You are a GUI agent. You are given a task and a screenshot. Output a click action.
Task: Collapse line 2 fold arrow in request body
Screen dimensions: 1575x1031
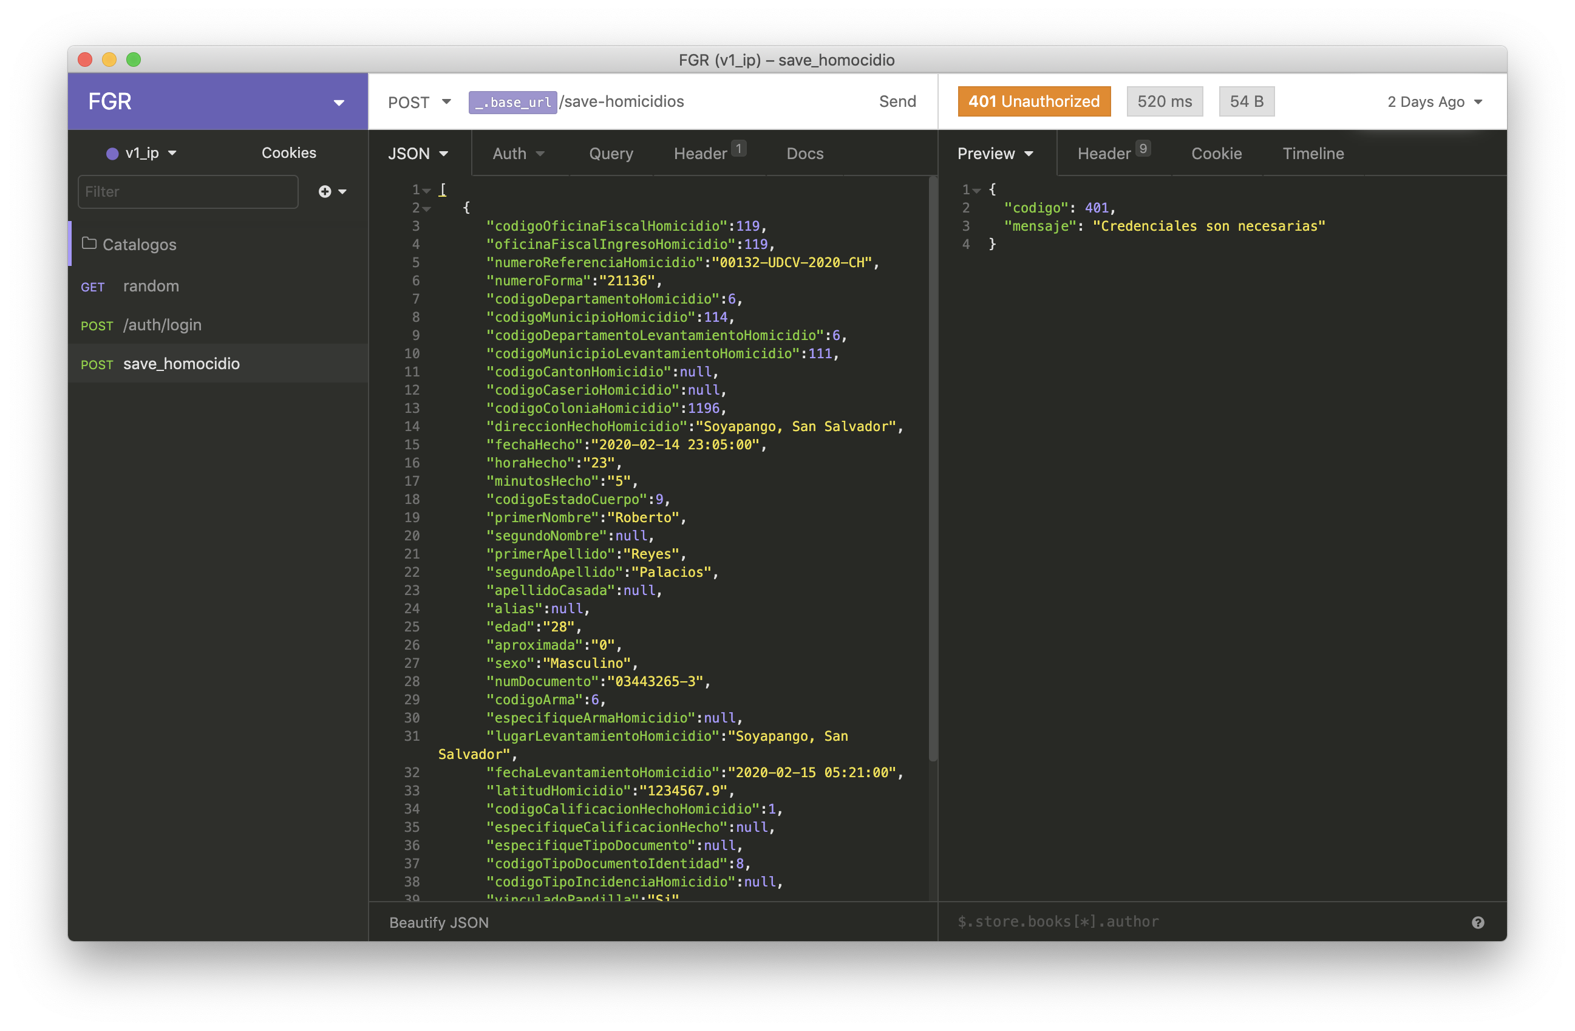pos(427,208)
